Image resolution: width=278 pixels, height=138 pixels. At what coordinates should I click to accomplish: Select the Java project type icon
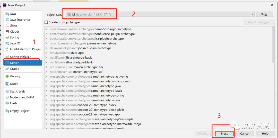click(x=7, y=14)
